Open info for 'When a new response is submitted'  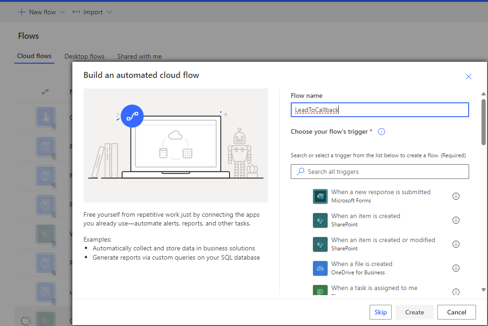click(456, 196)
